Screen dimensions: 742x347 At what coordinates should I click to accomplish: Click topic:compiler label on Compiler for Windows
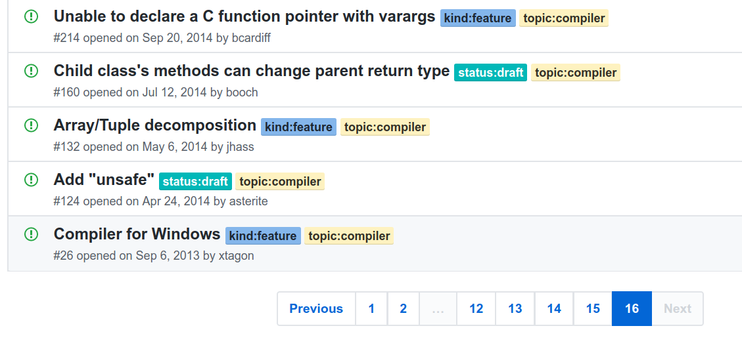pyautogui.click(x=349, y=236)
